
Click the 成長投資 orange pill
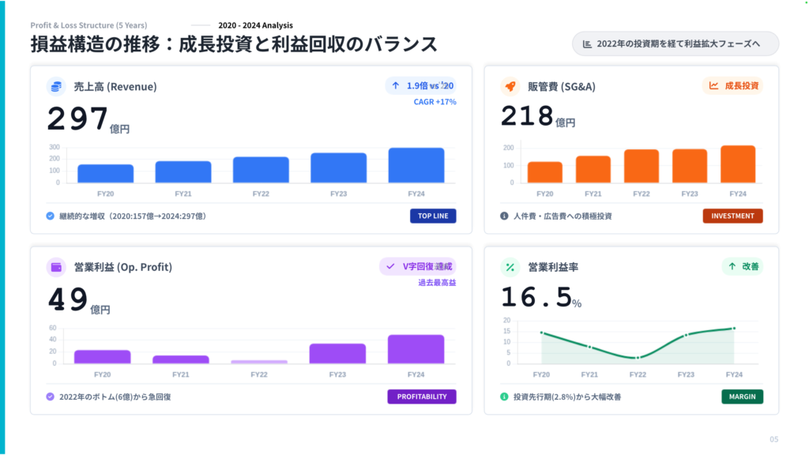tap(734, 86)
